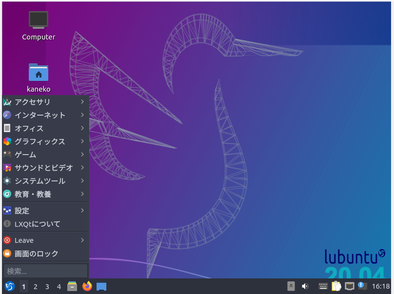Image resolution: width=394 pixels, height=294 pixels.
Task: Open the アクセサリ menu entry
Action: coord(45,102)
